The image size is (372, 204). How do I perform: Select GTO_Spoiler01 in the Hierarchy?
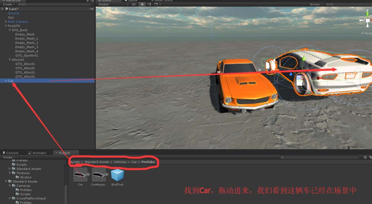tap(26, 56)
